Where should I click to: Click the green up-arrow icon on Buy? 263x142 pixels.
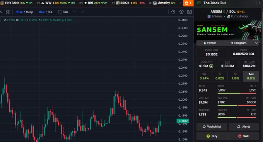point(208,136)
